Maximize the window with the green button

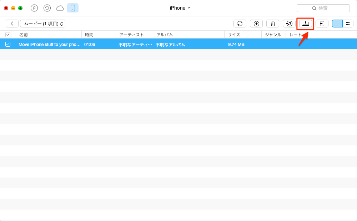tap(20, 8)
